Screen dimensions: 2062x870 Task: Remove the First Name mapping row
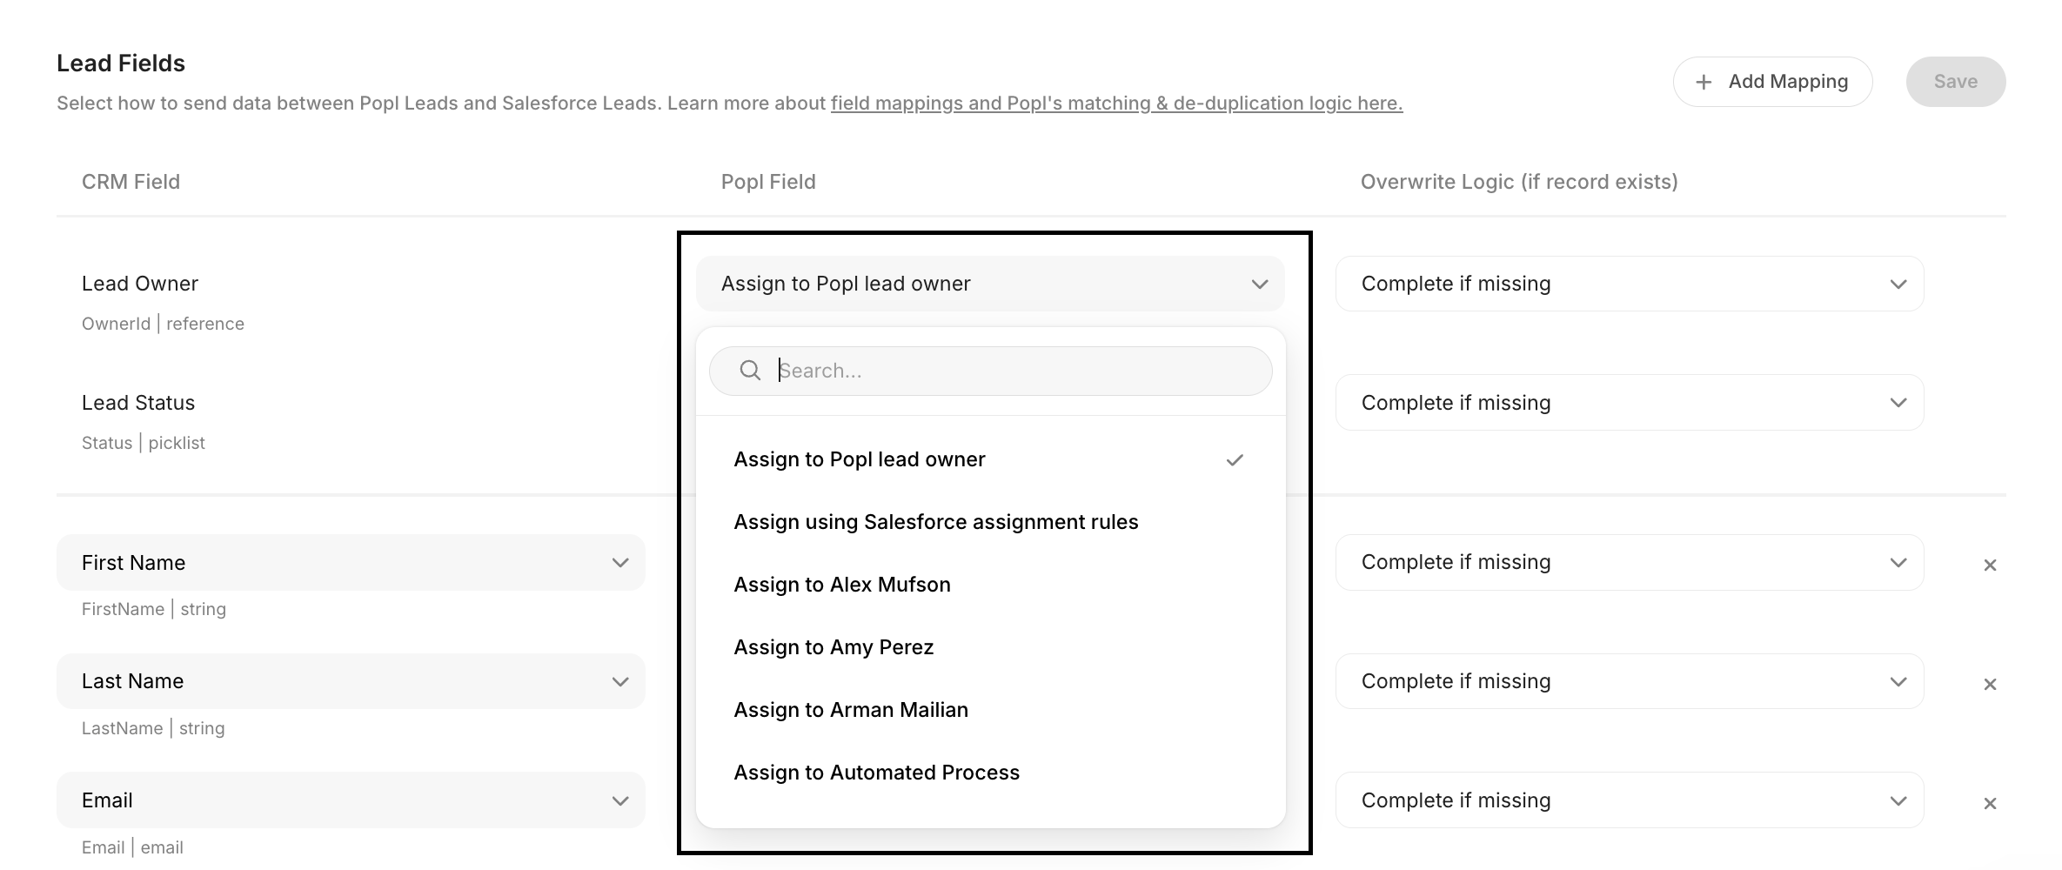tap(1989, 565)
